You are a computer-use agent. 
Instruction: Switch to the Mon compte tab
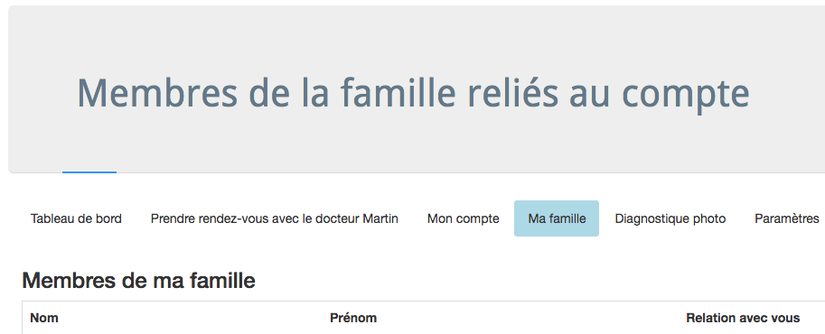(463, 218)
